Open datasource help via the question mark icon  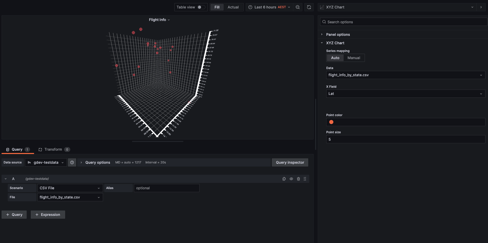[x=72, y=162]
